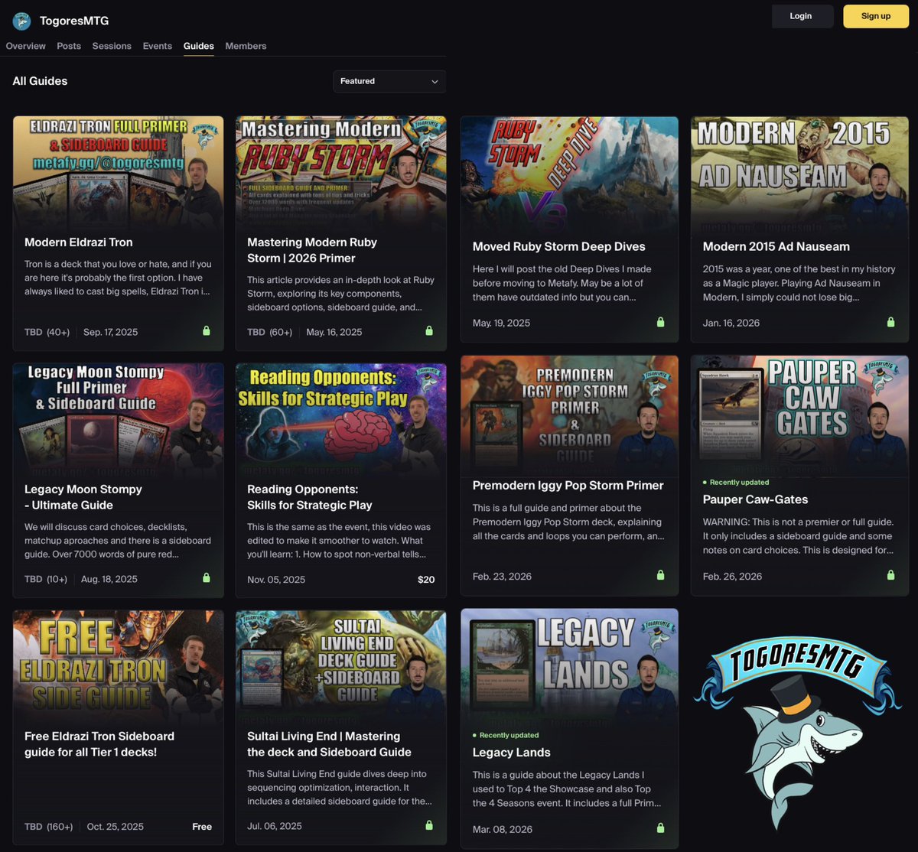Click the lock icon on Modern Eldrazi Tron

(207, 331)
